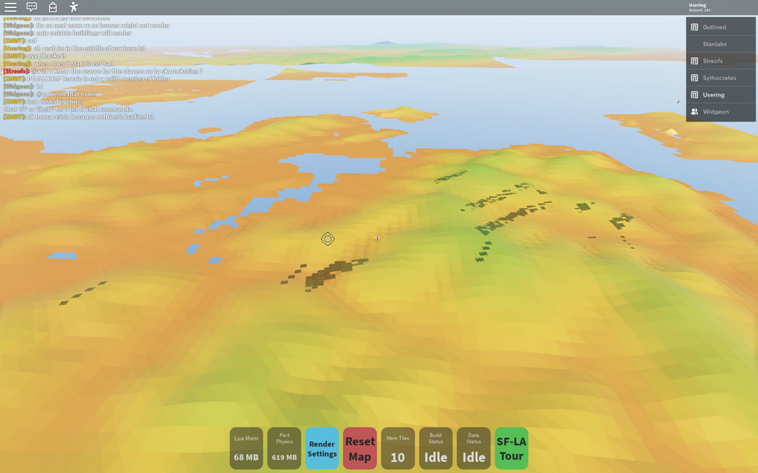The width and height of the screenshot is (758, 473).
Task: Click the red Reset Map button
Action: coord(360,448)
